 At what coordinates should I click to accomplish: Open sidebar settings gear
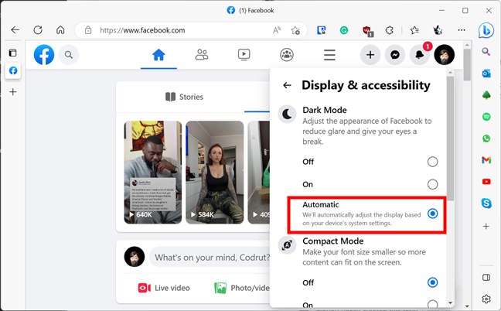coord(486,299)
